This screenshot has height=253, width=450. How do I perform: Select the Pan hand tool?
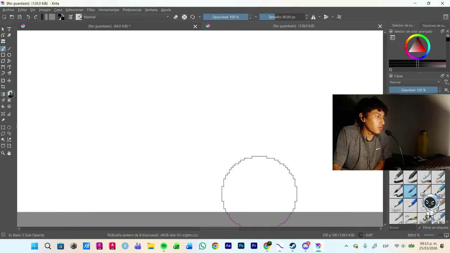coord(9,153)
